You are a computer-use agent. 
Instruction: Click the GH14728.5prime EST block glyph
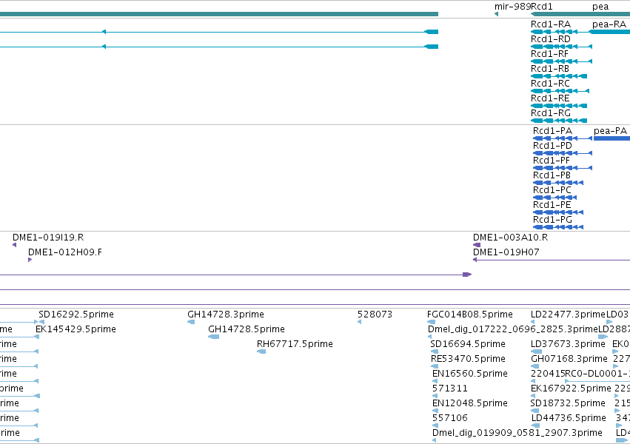tap(214, 337)
